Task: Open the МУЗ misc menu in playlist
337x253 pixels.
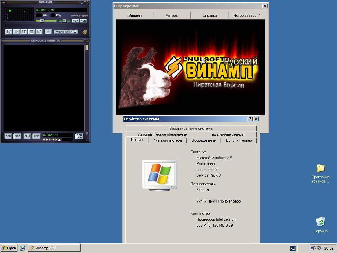Action: (37, 136)
